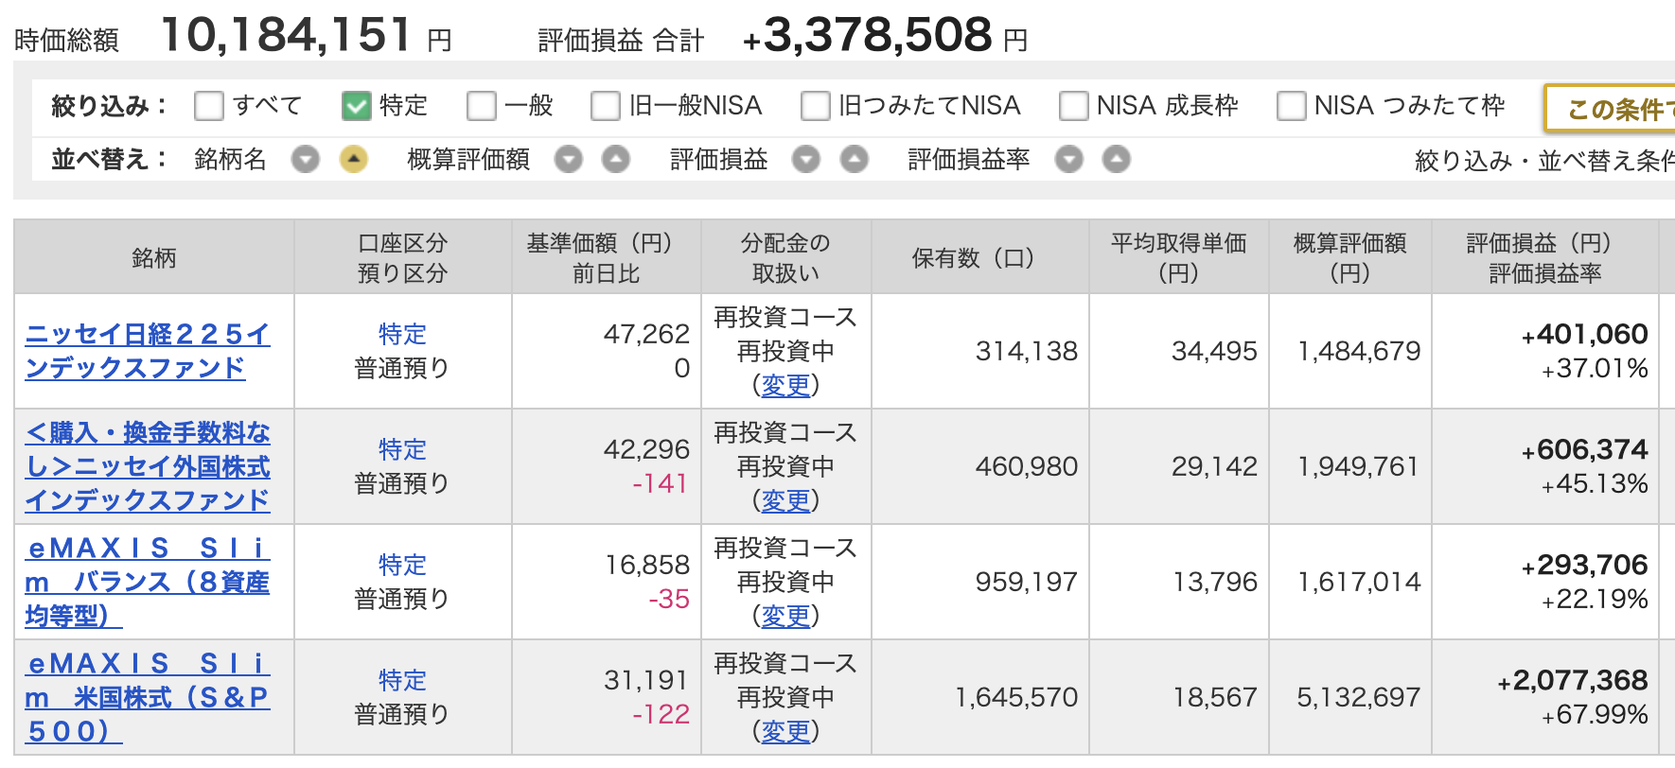1675x768 pixels.
Task: Sort 銘柄名 in ascending order
Action: [x=354, y=160]
